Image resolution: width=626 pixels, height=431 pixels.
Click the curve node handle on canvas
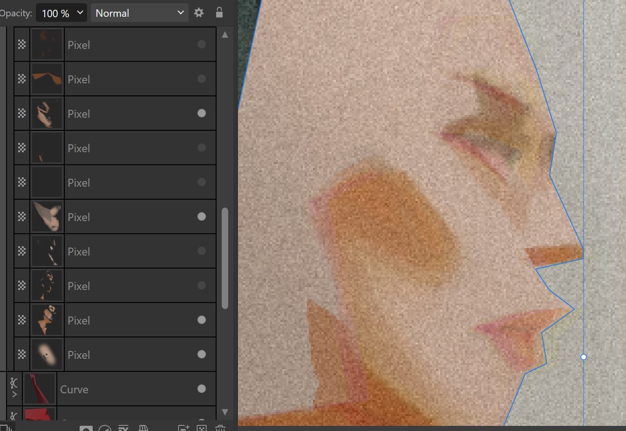584,357
